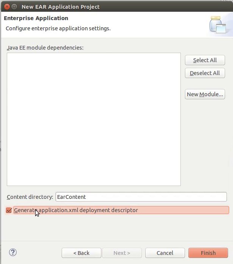233x264 pixels.
Task: Click the help question mark icon
Action: coord(13,252)
